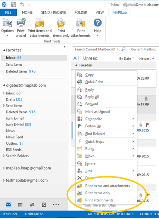Select Inbox 63 under Favorites

point(34,58)
